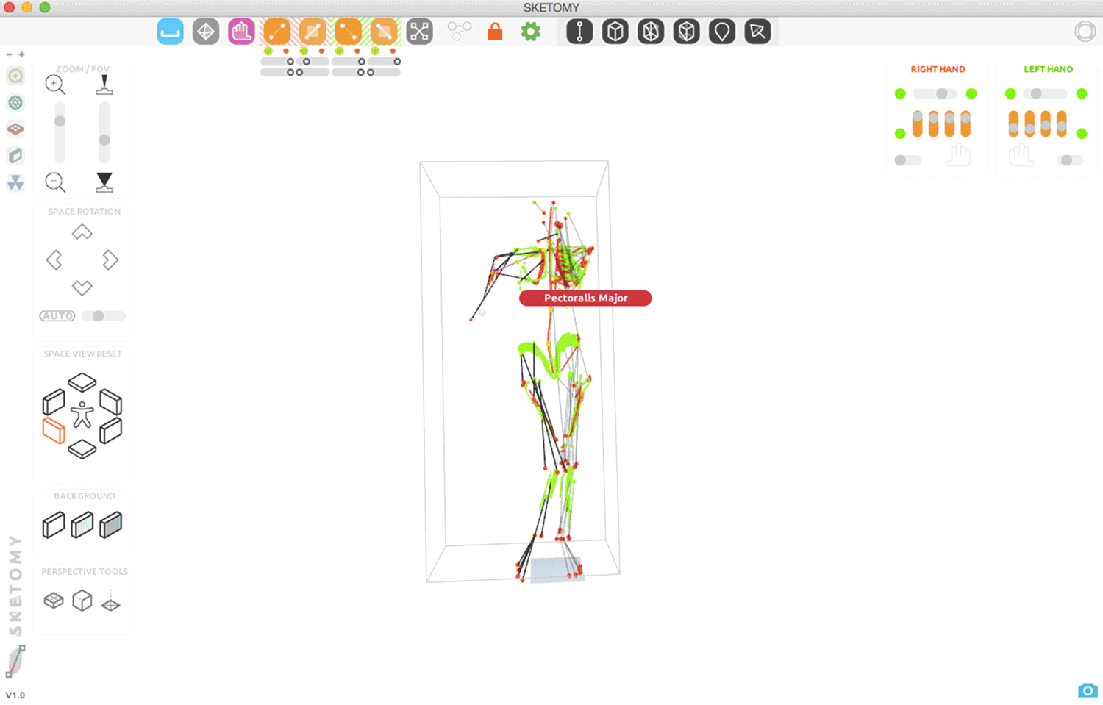This screenshot has width=1103, height=705.
Task: Reset view using the center human figure
Action: [82, 415]
